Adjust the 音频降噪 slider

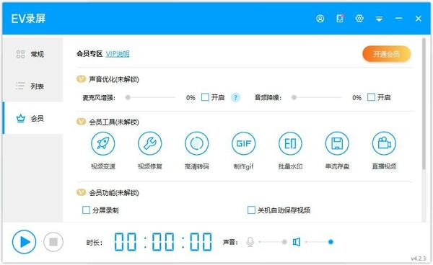(x=317, y=97)
